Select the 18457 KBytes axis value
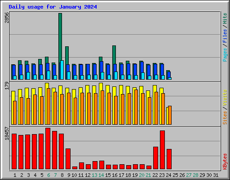The width and height of the screenshot is (230, 180). pos(7,133)
